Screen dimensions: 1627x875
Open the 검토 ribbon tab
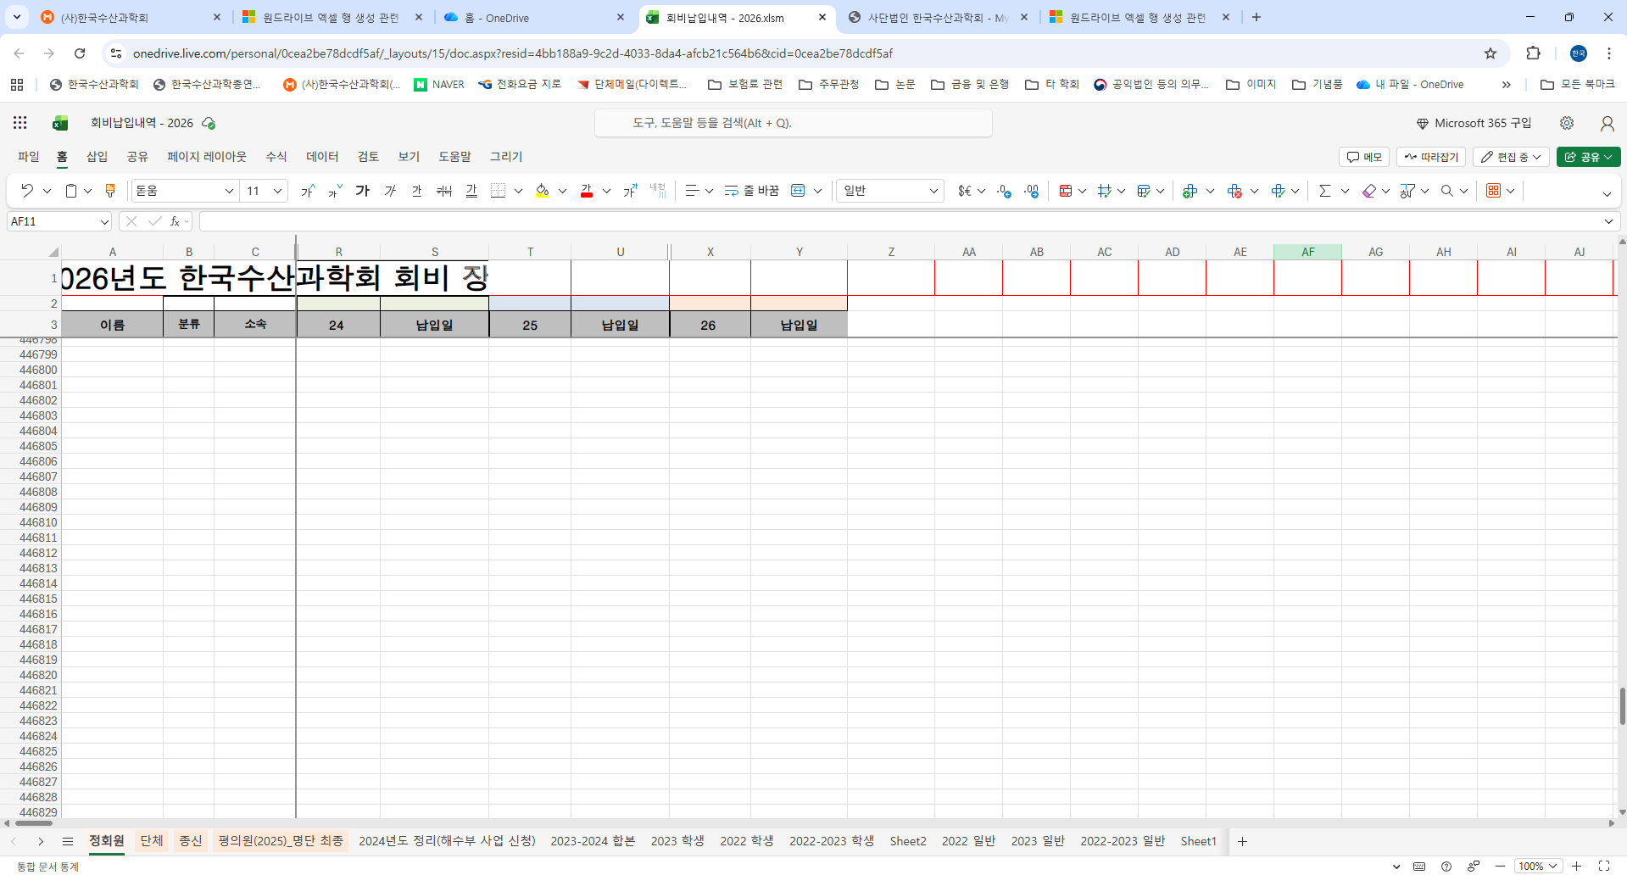click(x=368, y=157)
